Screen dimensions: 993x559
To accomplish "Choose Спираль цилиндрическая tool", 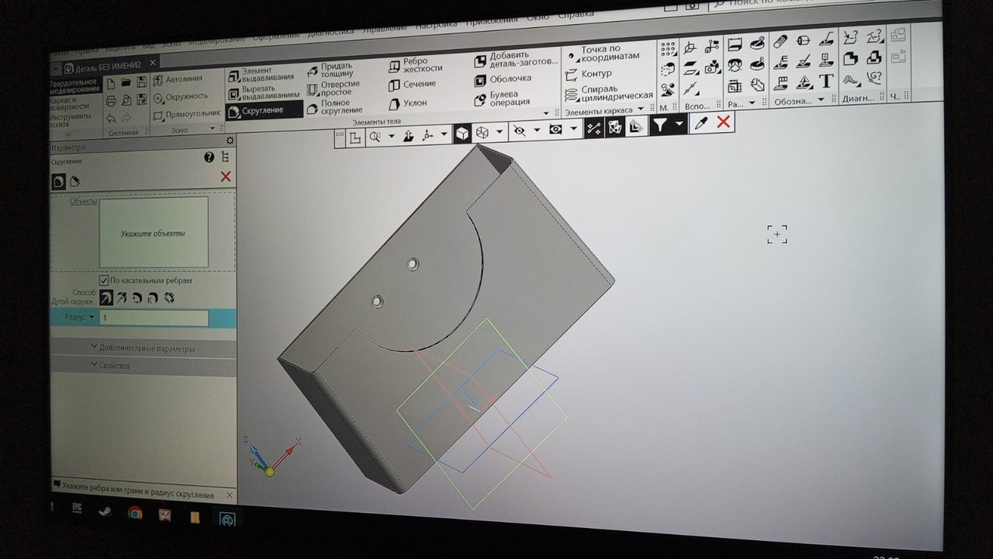I will click(610, 93).
